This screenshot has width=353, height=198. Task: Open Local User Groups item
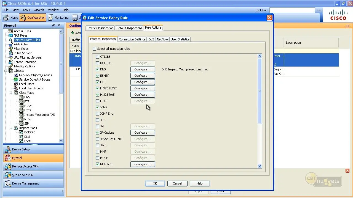click(x=31, y=88)
